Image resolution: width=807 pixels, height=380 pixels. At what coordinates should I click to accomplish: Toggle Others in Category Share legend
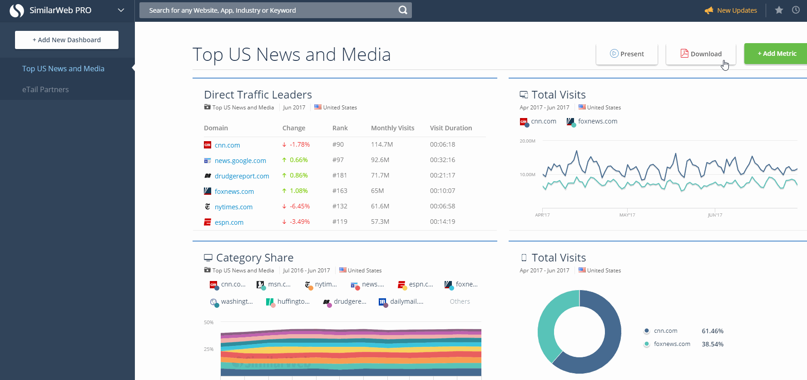(460, 301)
